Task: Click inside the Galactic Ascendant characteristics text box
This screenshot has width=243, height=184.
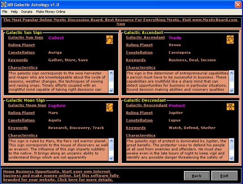Action: pos(178,81)
